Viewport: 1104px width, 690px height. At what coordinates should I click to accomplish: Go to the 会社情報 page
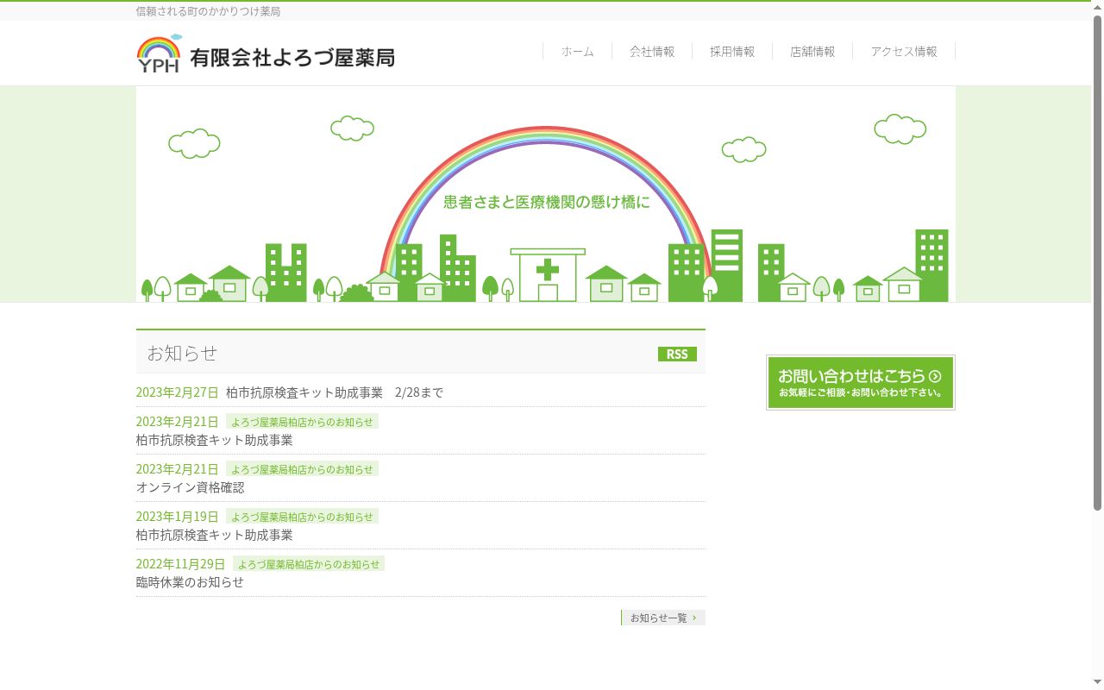[x=652, y=51]
